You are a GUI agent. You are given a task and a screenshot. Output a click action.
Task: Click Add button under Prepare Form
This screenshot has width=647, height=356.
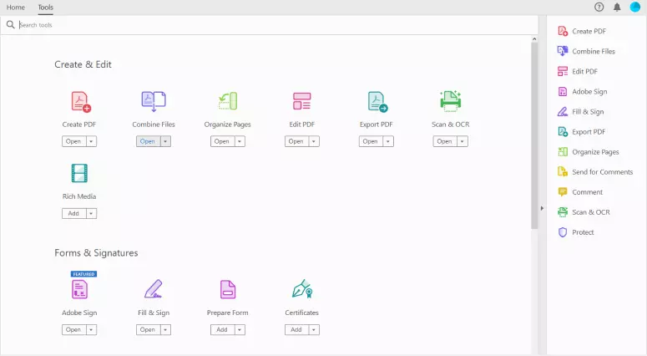click(222, 329)
